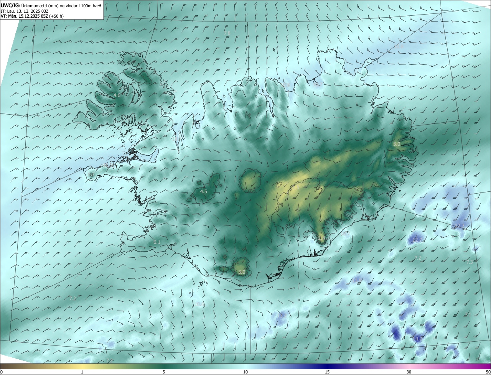The width and height of the screenshot is (491, 375).
Task: Click the valid time line 'VT: Mán. 15.12.2025 05Z (+50 h)'
Action: pyautogui.click(x=32, y=16)
